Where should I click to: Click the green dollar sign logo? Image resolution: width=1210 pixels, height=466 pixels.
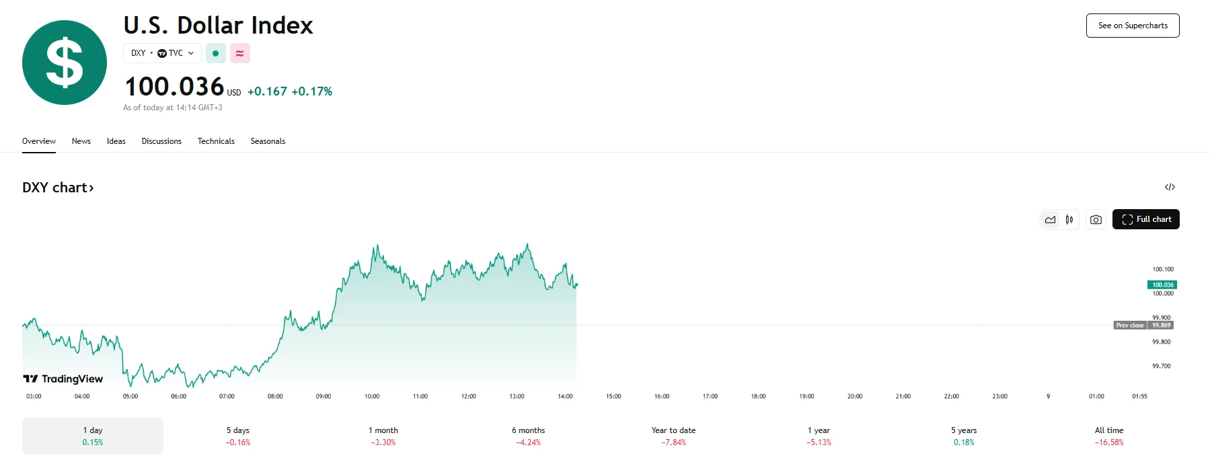(65, 63)
